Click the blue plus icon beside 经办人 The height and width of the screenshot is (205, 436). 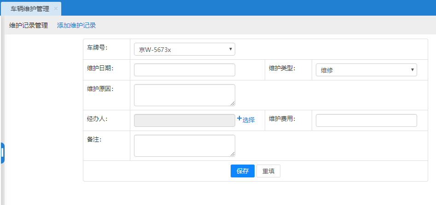[239, 119]
